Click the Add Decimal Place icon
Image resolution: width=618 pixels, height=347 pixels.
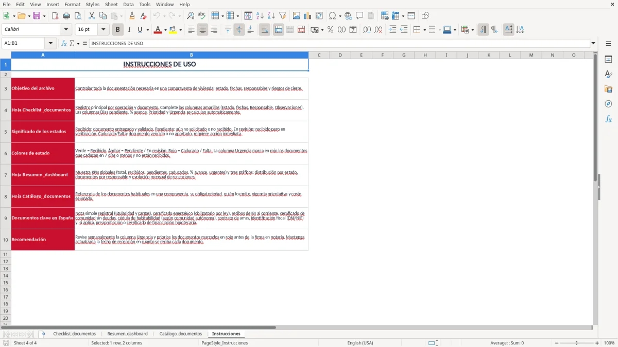pos(367,30)
